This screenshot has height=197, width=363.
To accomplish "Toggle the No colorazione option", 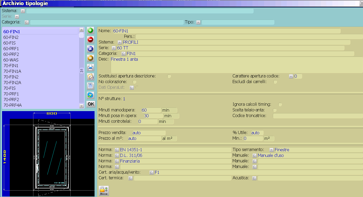I will tap(134, 82).
